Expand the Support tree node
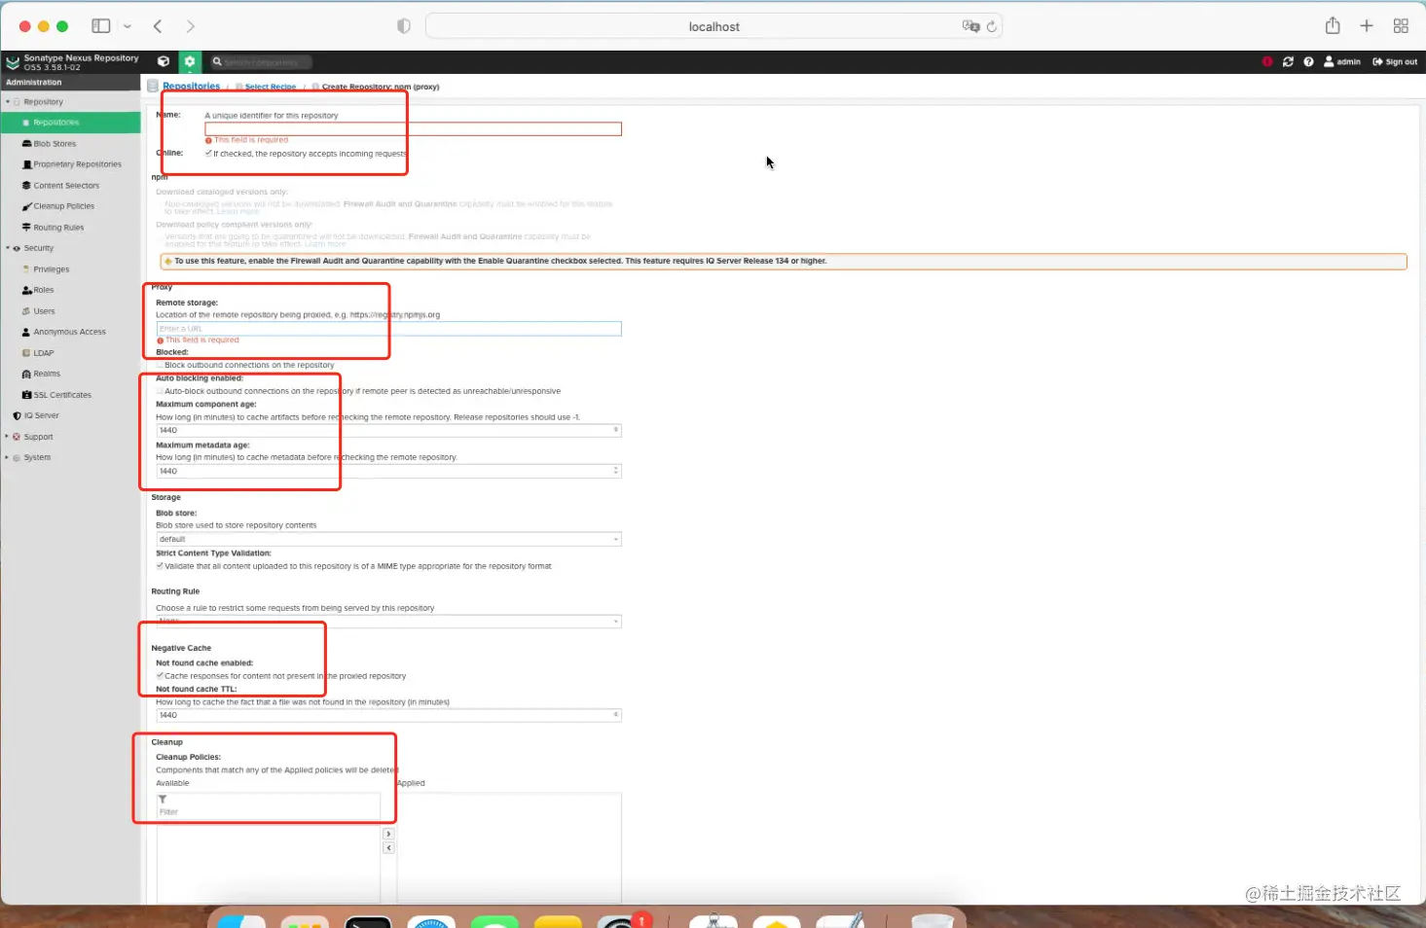1426x928 pixels. [x=8, y=437]
